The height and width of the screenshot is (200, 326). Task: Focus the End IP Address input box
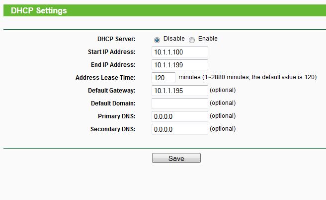tap(180, 65)
